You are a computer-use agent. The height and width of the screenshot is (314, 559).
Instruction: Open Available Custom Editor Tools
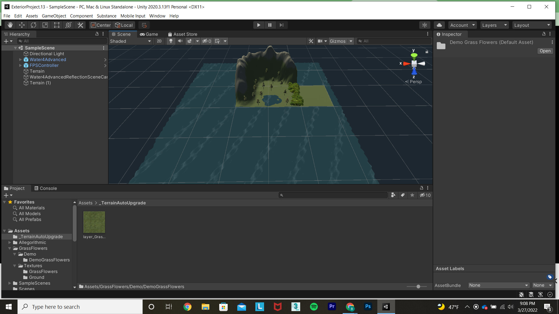[80, 25]
